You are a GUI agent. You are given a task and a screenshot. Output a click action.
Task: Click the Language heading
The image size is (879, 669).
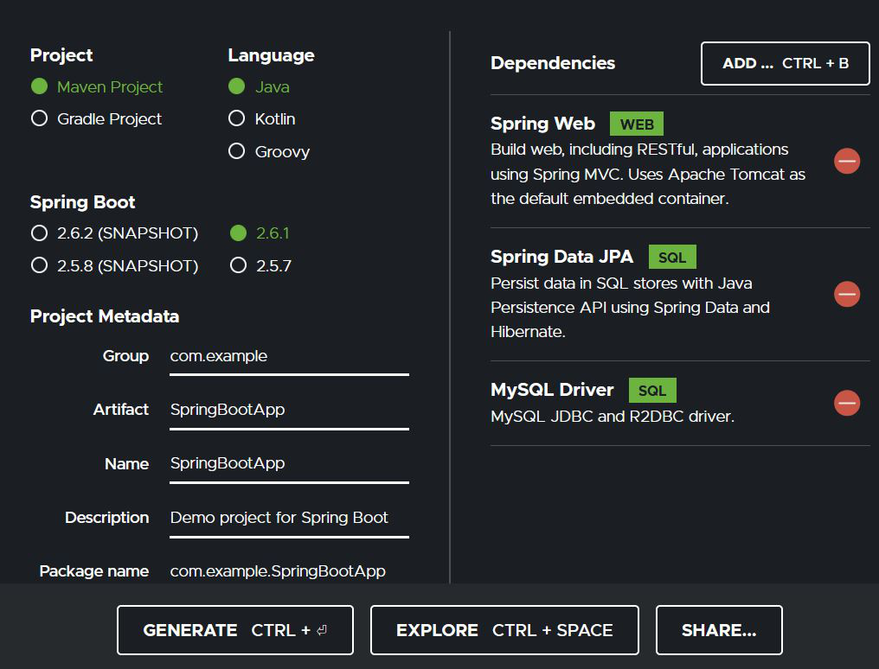point(272,55)
